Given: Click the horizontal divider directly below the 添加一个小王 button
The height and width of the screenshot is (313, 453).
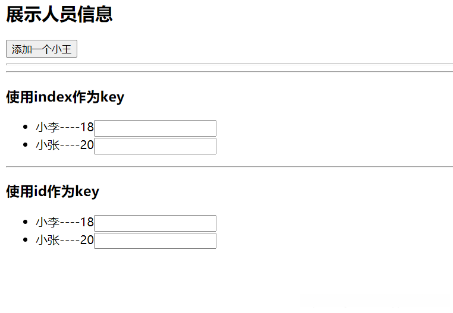Looking at the screenshot, I should 229,64.
